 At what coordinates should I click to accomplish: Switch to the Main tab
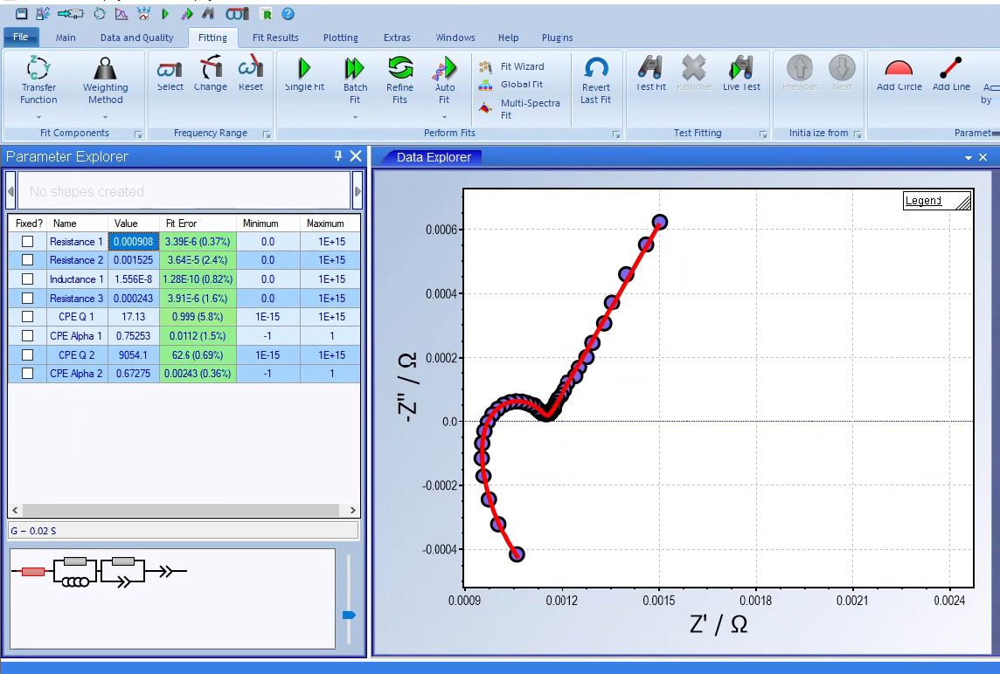click(66, 38)
